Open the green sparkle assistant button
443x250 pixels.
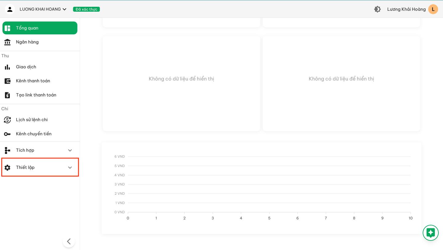(430, 233)
